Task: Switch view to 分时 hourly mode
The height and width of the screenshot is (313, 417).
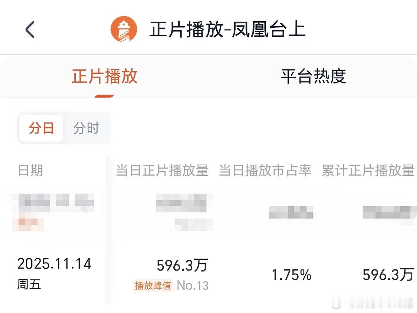Action: [86, 128]
